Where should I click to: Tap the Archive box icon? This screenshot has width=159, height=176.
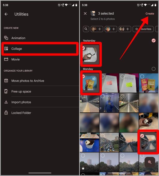pyautogui.click(x=6, y=81)
